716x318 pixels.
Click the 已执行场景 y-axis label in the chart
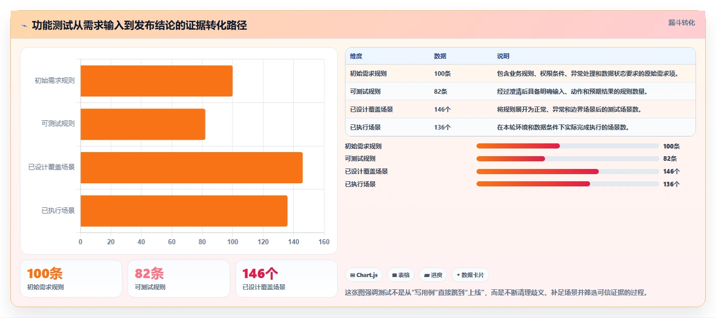pos(58,210)
